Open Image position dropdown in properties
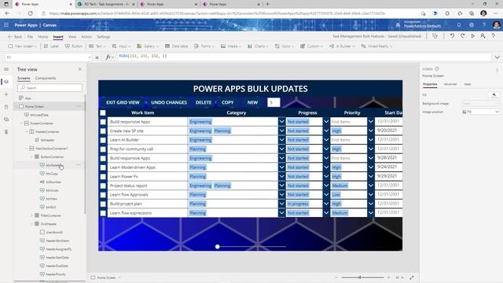 point(480,112)
